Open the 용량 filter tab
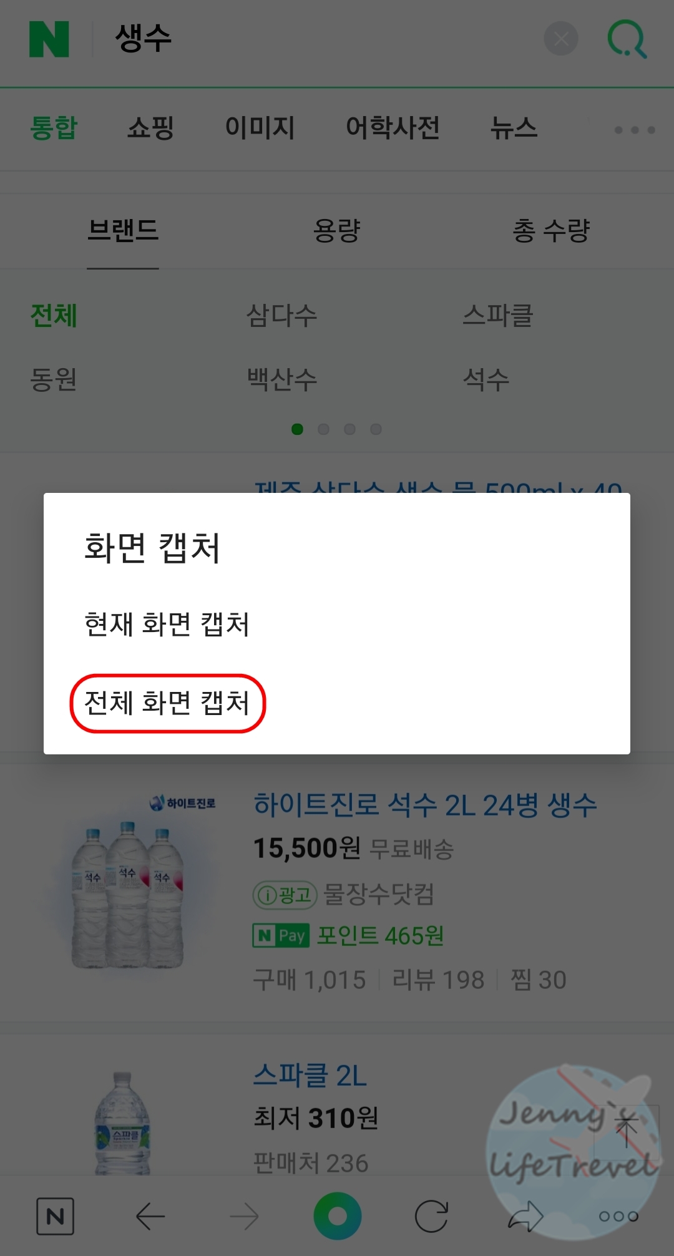This screenshot has width=674, height=1256. pos(337,231)
